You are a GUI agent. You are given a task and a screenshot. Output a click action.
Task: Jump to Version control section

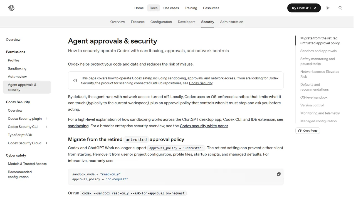[312, 105]
